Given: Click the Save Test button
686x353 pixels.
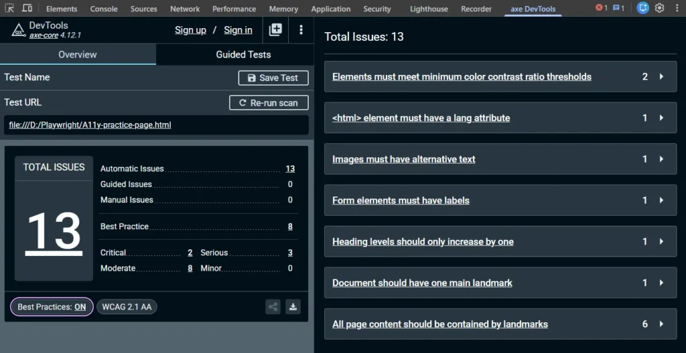Looking at the screenshot, I should [x=273, y=78].
